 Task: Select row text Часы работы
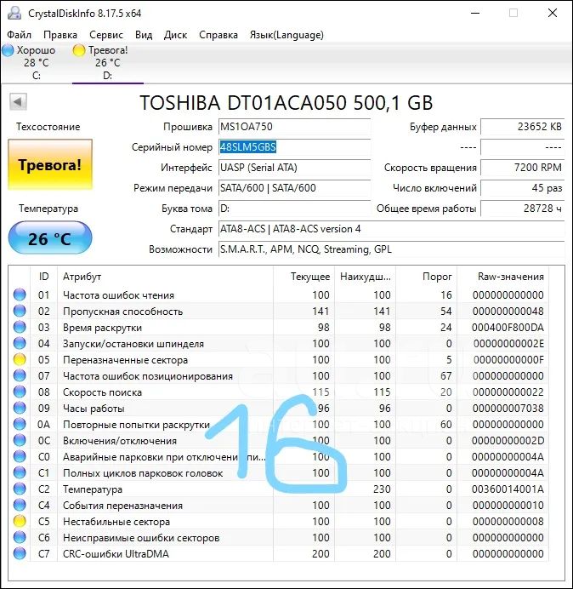[x=94, y=409]
